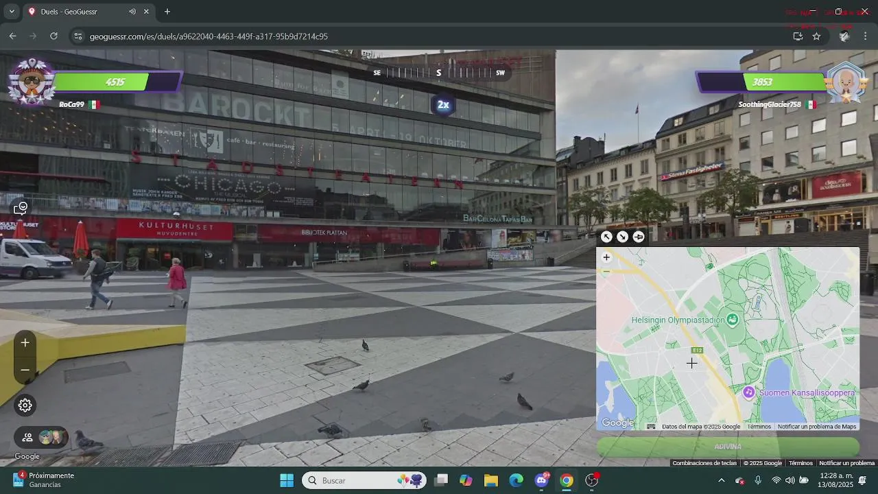Open street view footer Términos link
The width and height of the screenshot is (878, 494).
(800, 463)
